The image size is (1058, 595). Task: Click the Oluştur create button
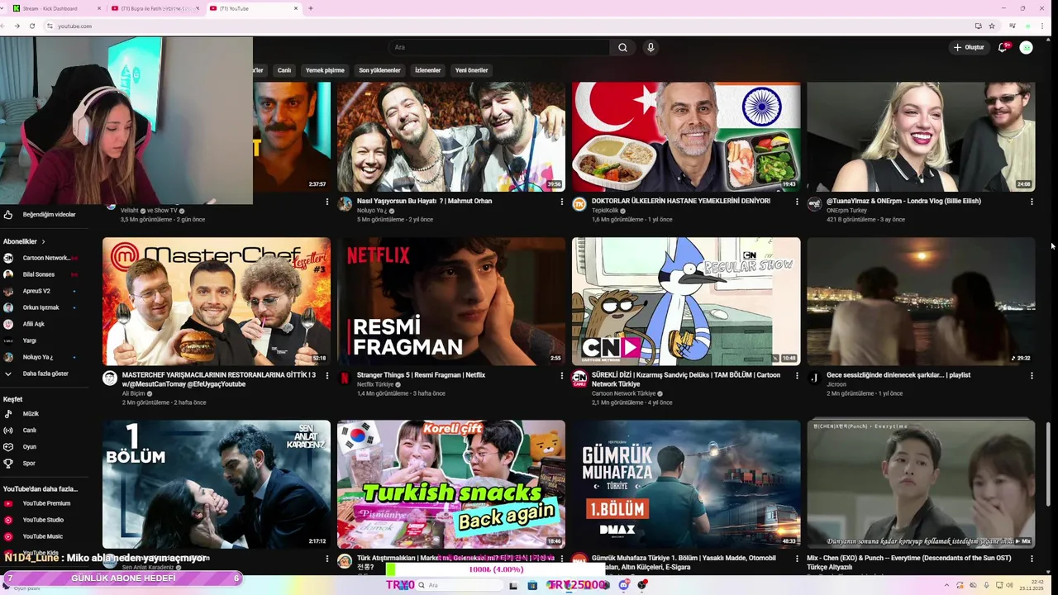969,47
